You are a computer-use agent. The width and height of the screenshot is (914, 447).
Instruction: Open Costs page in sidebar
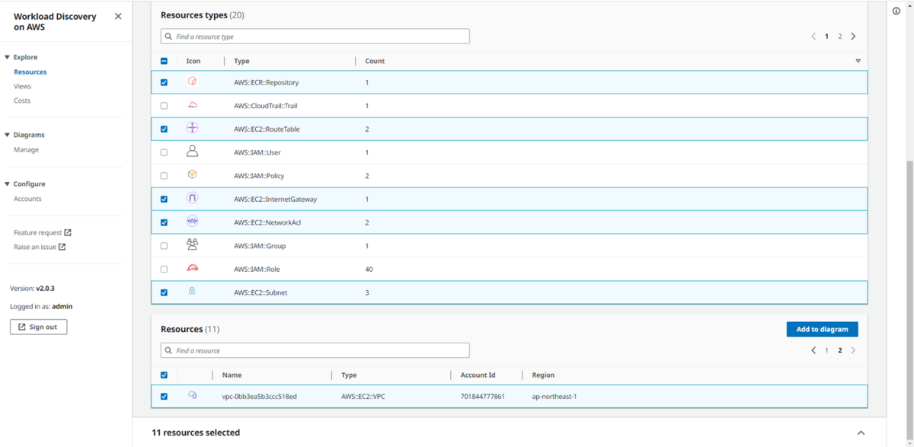(22, 101)
